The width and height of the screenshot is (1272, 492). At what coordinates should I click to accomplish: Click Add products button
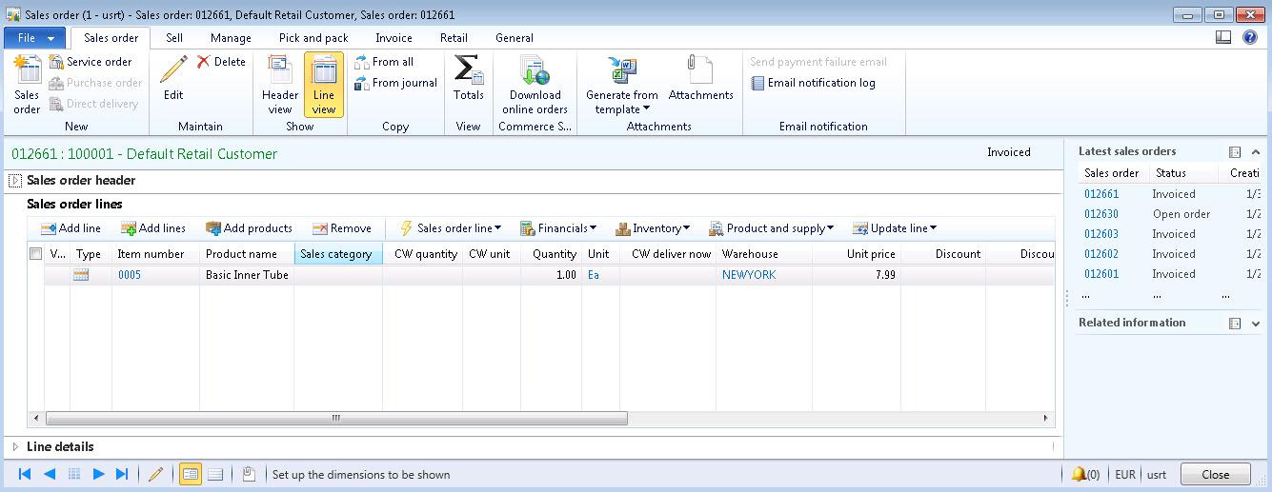(x=249, y=228)
